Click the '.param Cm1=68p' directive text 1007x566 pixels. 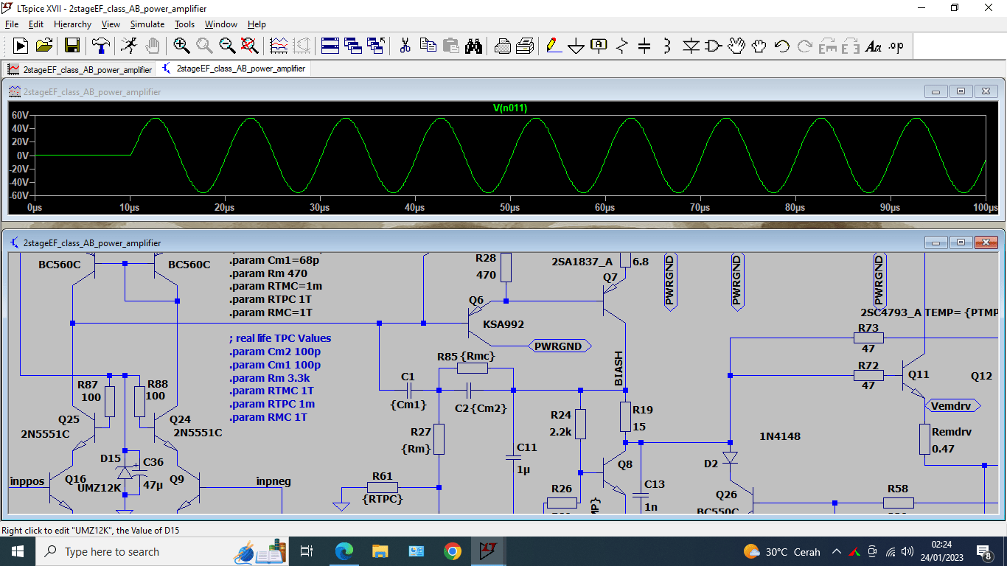click(274, 260)
